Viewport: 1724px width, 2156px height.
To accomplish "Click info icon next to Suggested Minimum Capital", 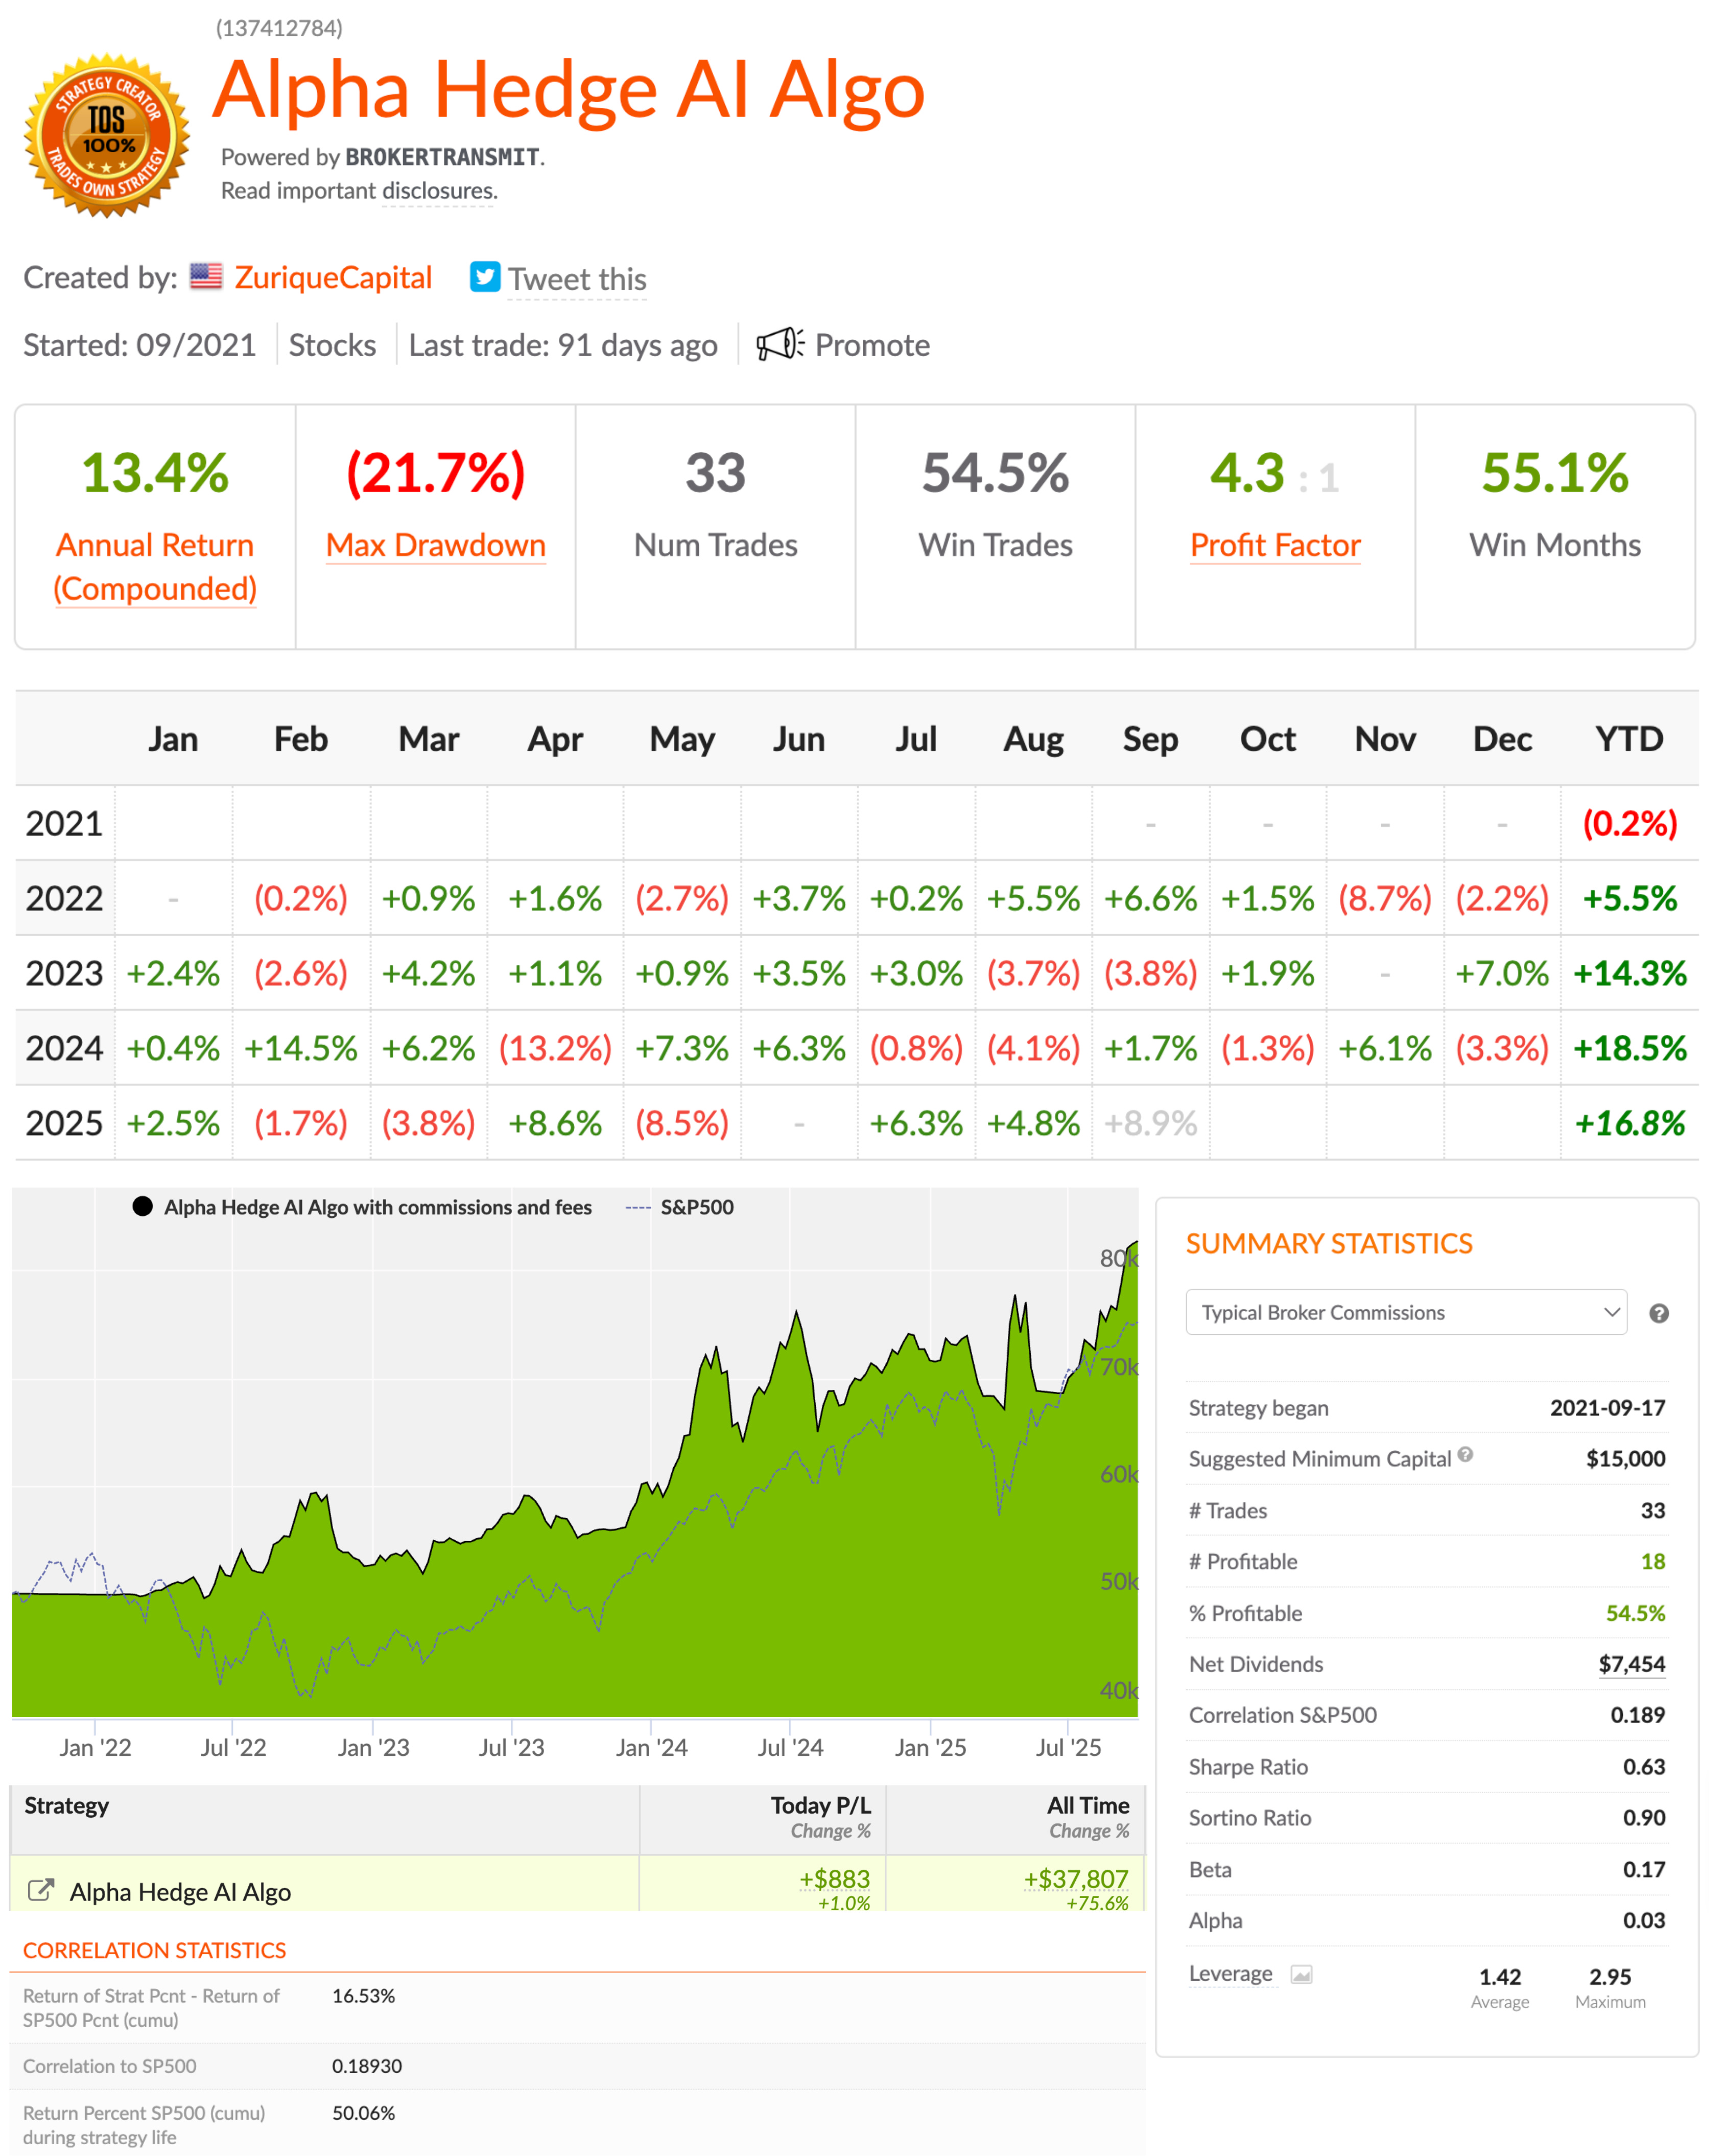I will (x=1465, y=1455).
